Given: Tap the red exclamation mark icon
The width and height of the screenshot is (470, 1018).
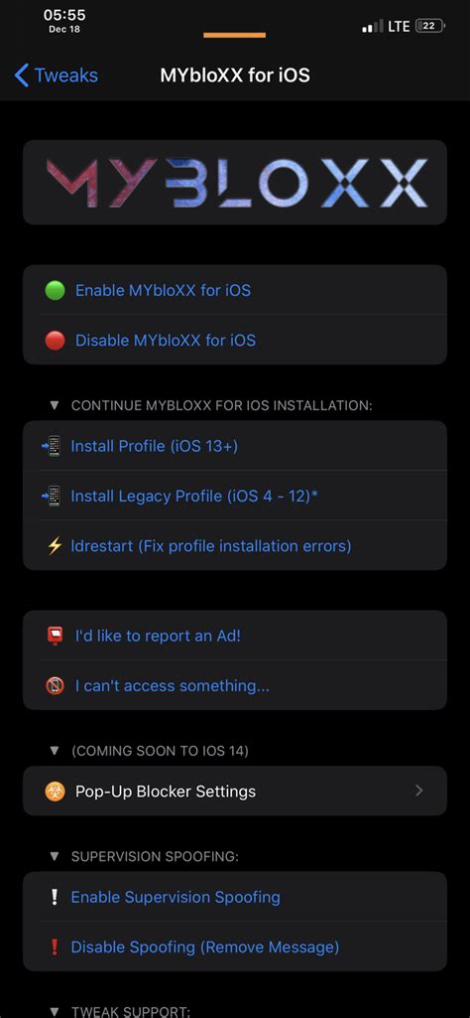Looking at the screenshot, I should click(56, 947).
